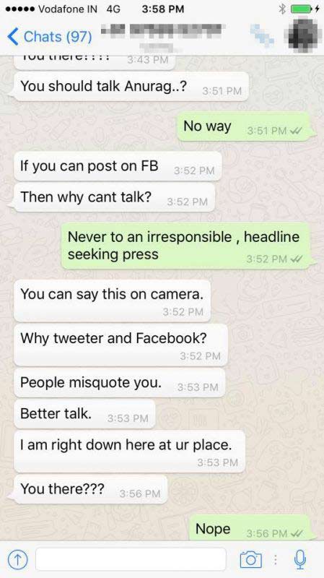
Task: Tap the Chats (97) back button
Action: click(50, 37)
